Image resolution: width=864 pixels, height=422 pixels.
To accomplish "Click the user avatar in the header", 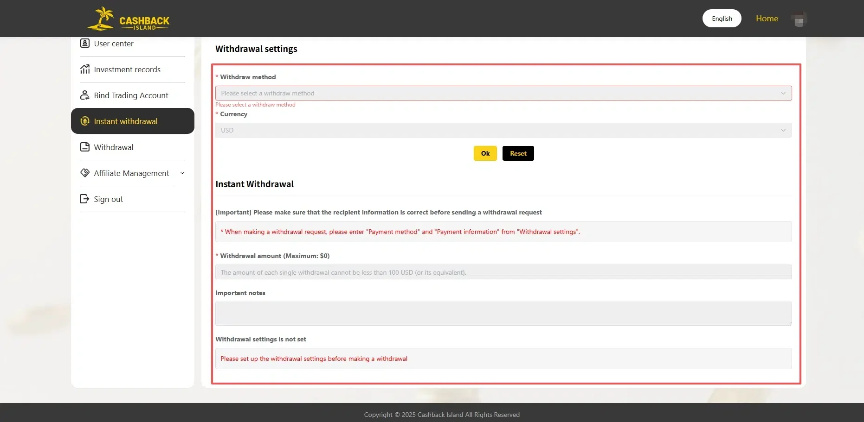I will pyautogui.click(x=799, y=19).
